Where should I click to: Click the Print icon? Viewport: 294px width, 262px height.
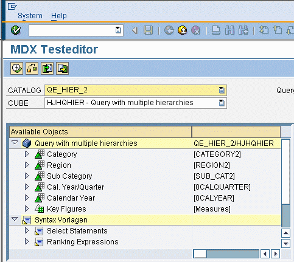(x=216, y=30)
